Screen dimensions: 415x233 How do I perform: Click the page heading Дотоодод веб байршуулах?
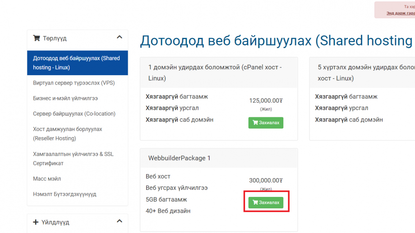[277, 40]
